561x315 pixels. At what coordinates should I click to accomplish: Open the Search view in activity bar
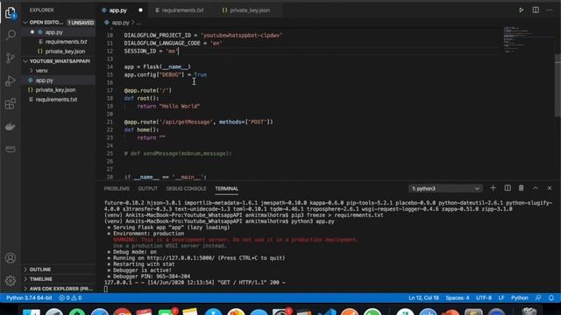tap(11, 35)
